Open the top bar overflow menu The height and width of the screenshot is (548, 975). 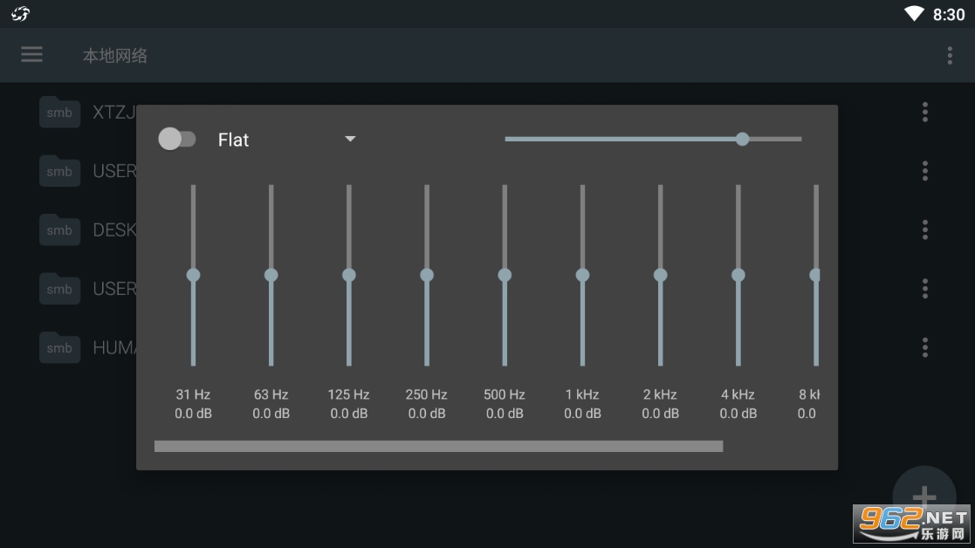pos(950,56)
